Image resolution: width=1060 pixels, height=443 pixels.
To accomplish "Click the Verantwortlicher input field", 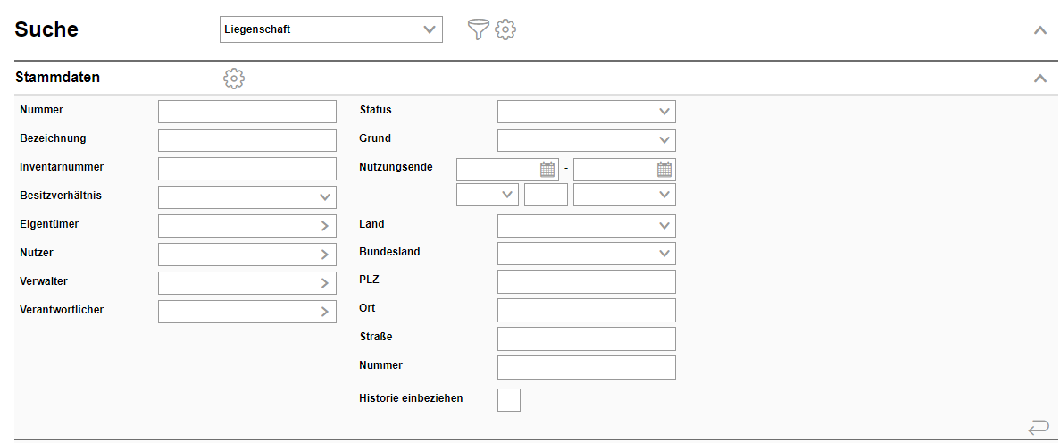I will pos(246,311).
